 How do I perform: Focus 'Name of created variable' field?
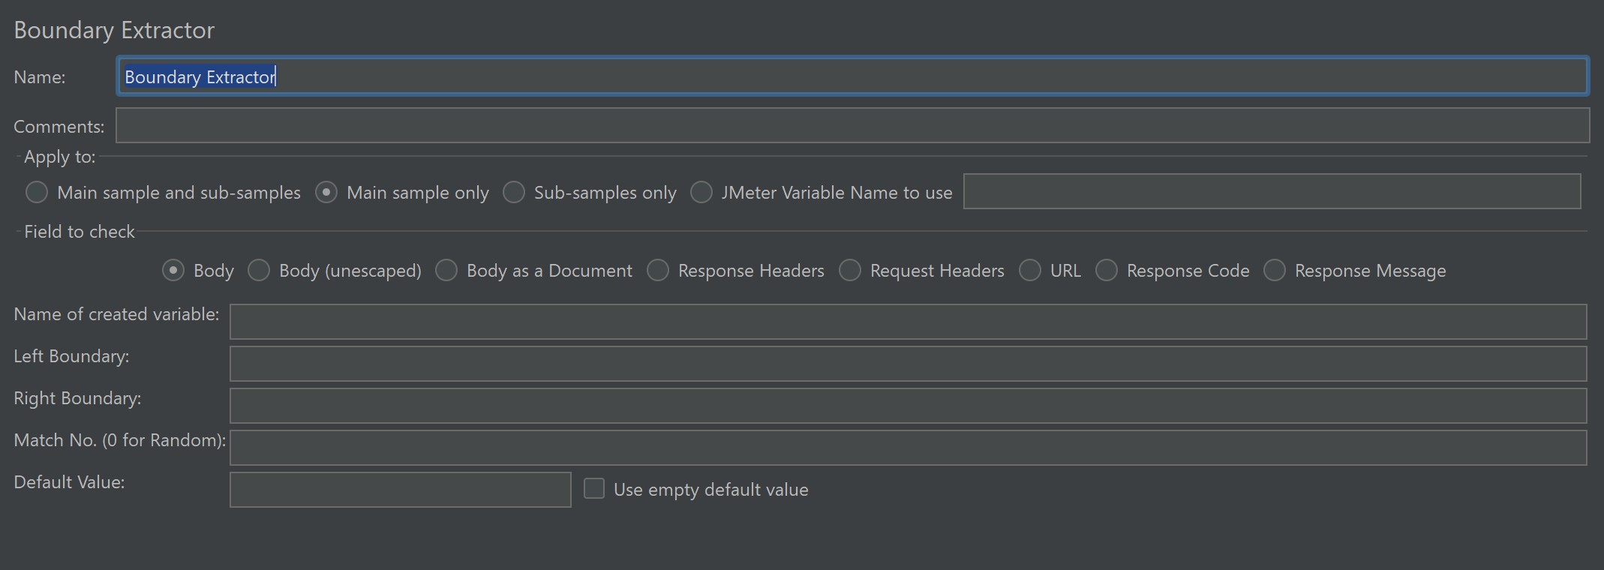click(908, 322)
